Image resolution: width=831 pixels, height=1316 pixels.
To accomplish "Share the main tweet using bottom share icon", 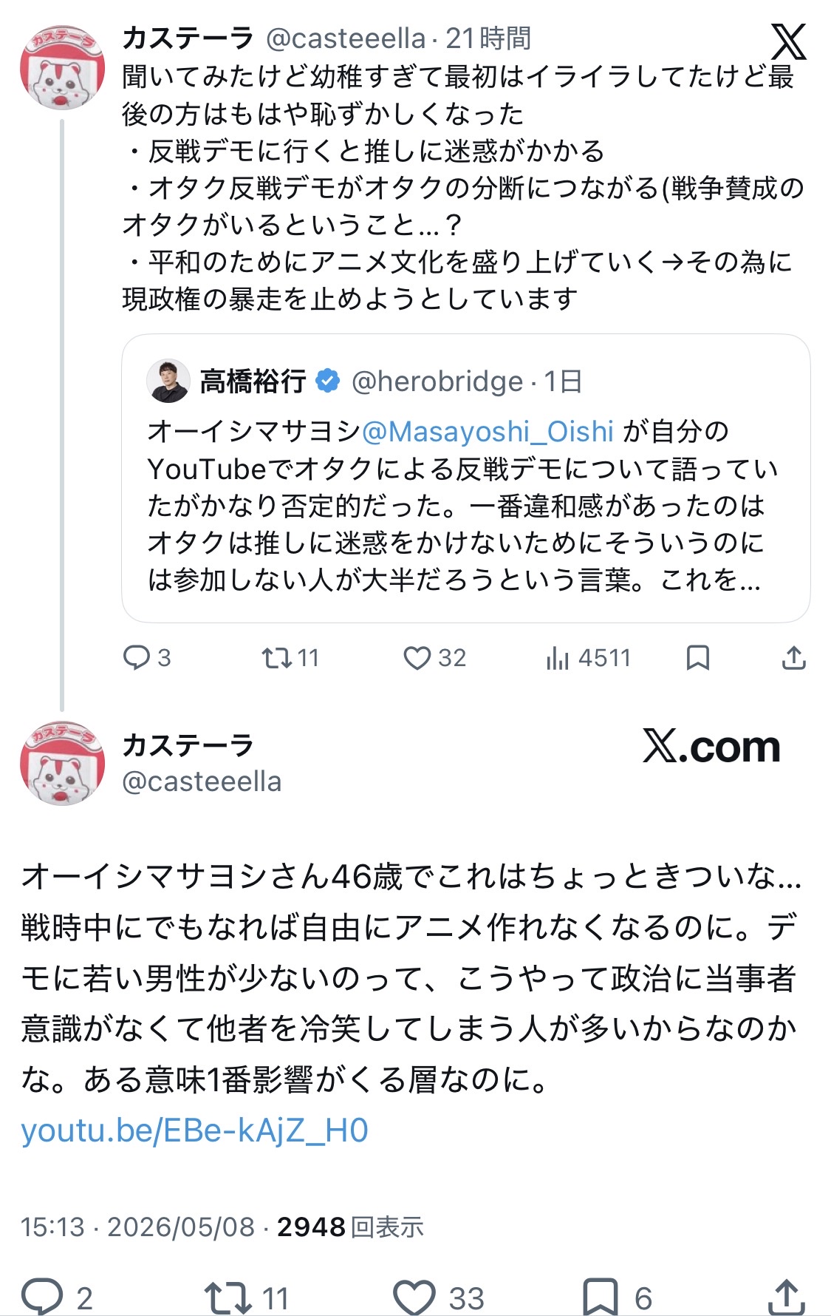I will [787, 1298].
